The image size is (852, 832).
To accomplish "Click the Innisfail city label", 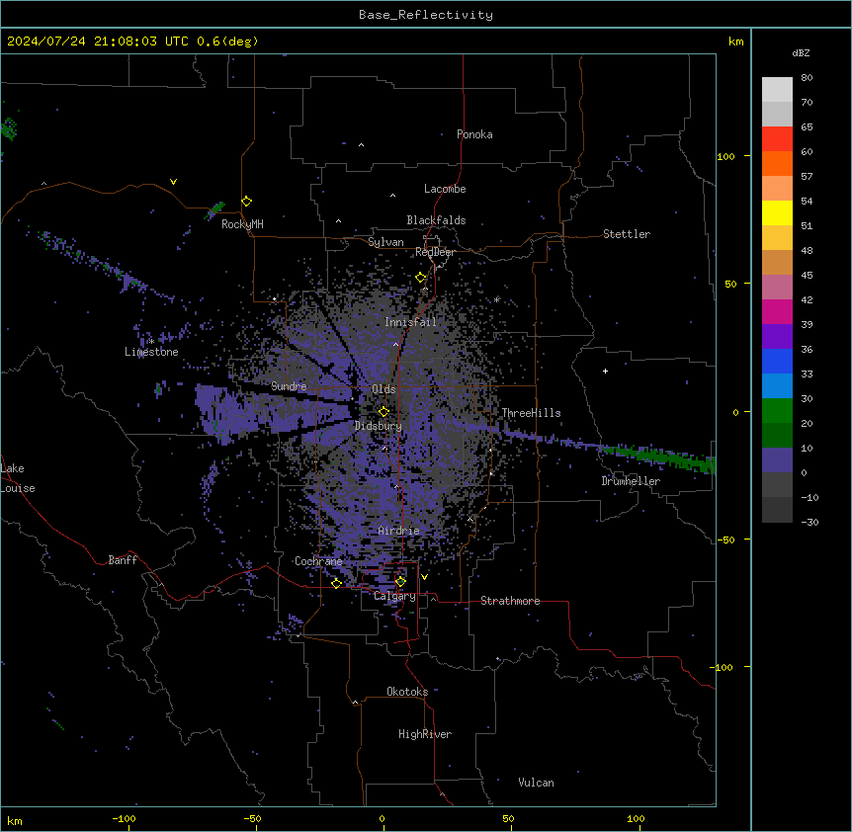I will (x=410, y=322).
